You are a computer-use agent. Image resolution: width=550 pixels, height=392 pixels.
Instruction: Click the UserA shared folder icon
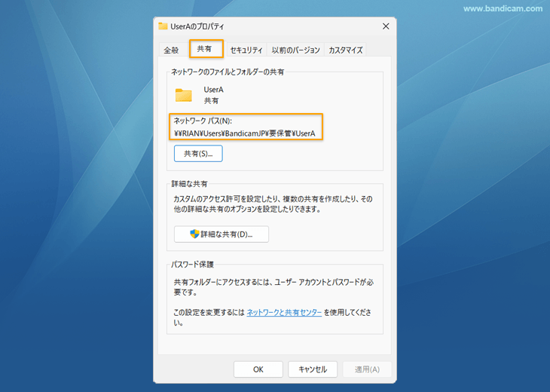click(x=184, y=95)
